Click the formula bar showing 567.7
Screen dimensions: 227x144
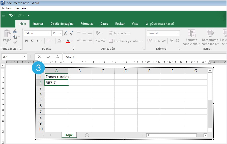point(145,57)
